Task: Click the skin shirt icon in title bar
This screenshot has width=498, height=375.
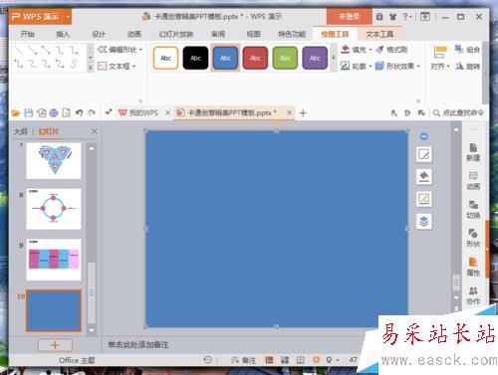Action: point(393,17)
